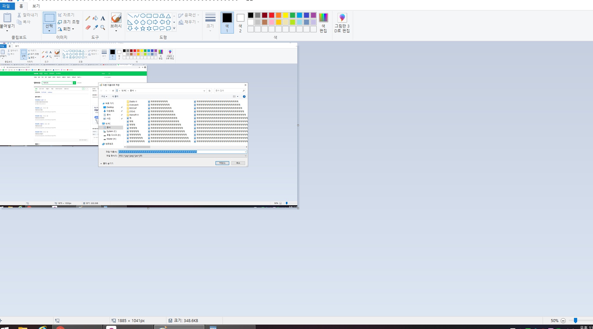Pick the cloud callout shape

(x=168, y=28)
